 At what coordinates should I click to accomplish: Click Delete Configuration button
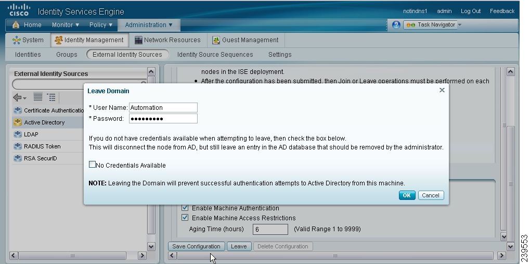(x=283, y=246)
